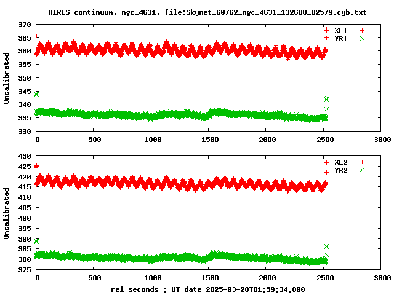Click the XL2 legend label
The image size is (394, 295).
pos(340,162)
